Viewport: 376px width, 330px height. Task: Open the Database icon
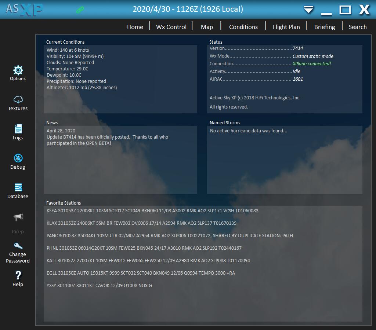18,187
